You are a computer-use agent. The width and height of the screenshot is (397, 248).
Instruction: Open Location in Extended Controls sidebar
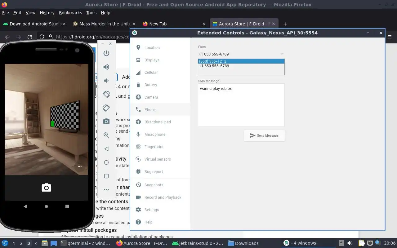(x=160, y=47)
